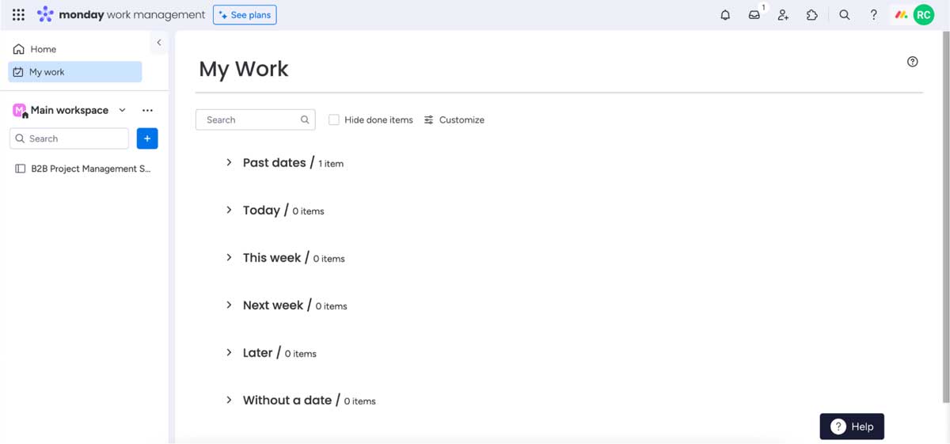Screen dimensions: 950x444
Task: Focus the sidebar workspace search field
Action: click(70, 139)
